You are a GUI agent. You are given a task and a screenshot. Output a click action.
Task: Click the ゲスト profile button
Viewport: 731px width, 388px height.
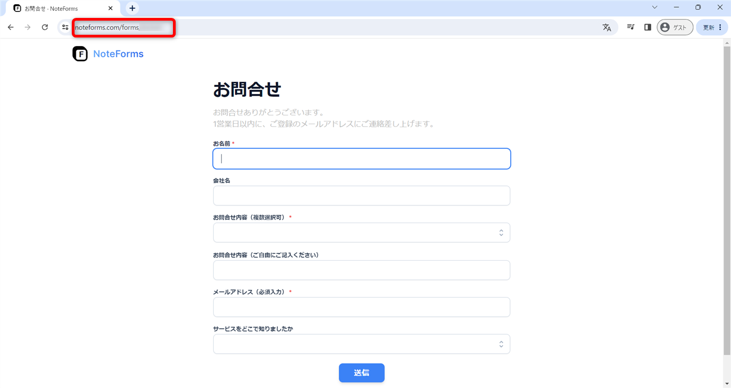pyautogui.click(x=674, y=27)
